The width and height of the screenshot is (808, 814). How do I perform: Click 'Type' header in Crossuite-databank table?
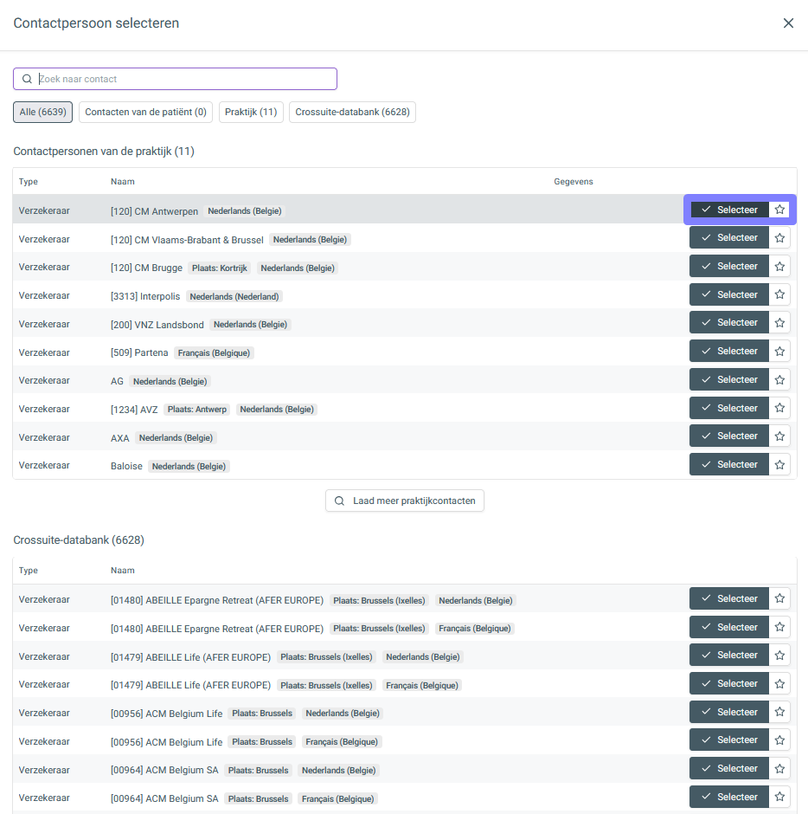(x=28, y=571)
